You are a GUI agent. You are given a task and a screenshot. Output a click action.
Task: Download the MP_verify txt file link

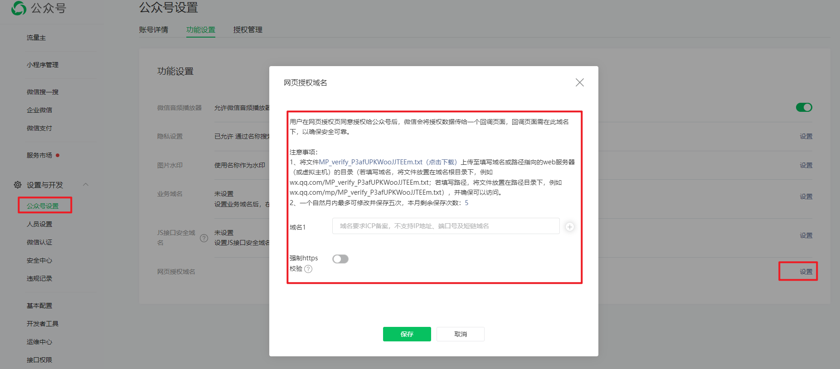point(388,162)
